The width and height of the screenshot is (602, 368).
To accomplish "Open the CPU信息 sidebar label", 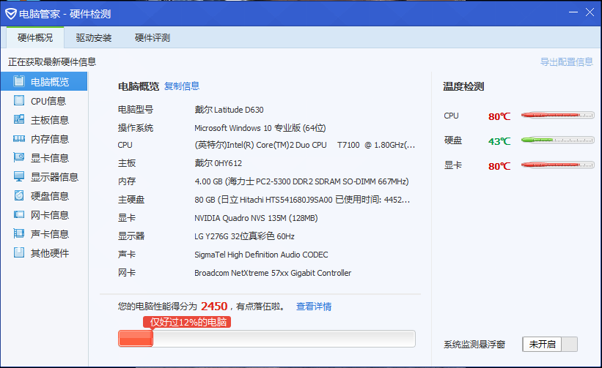I will click(48, 101).
